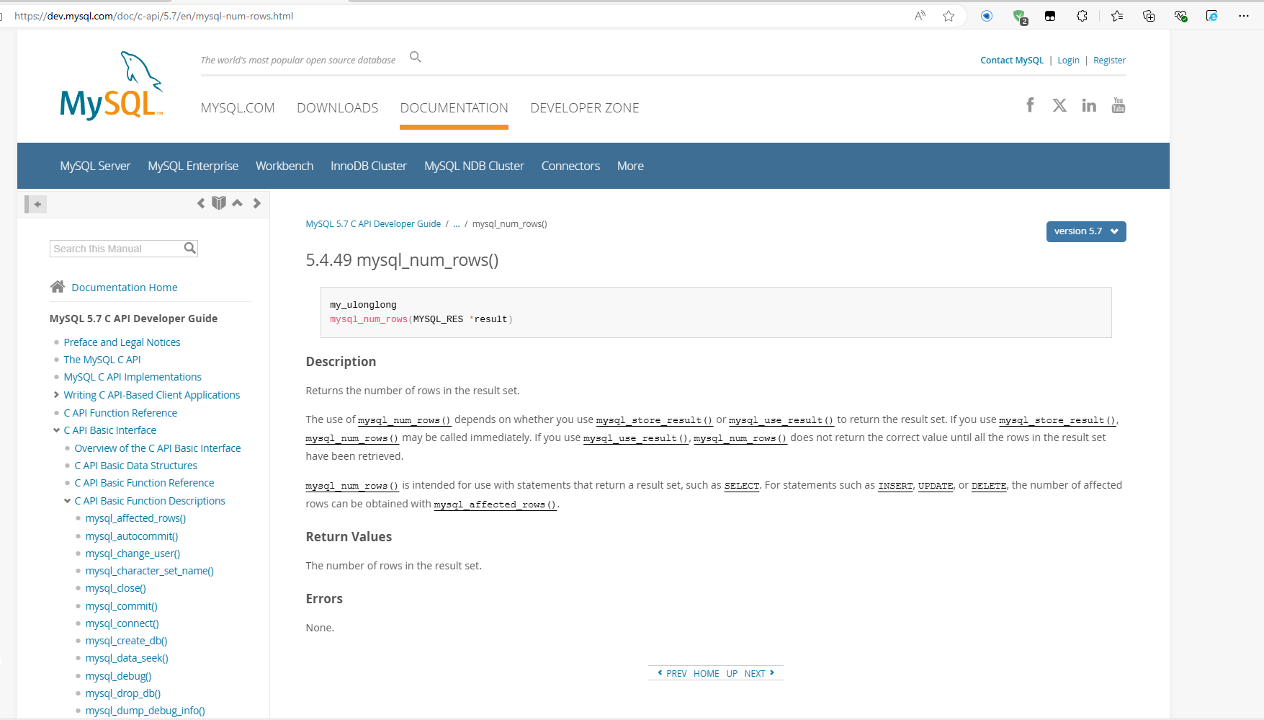1264x720 pixels.
Task: Open MySQL Enterprise menu item
Action: 193,166
